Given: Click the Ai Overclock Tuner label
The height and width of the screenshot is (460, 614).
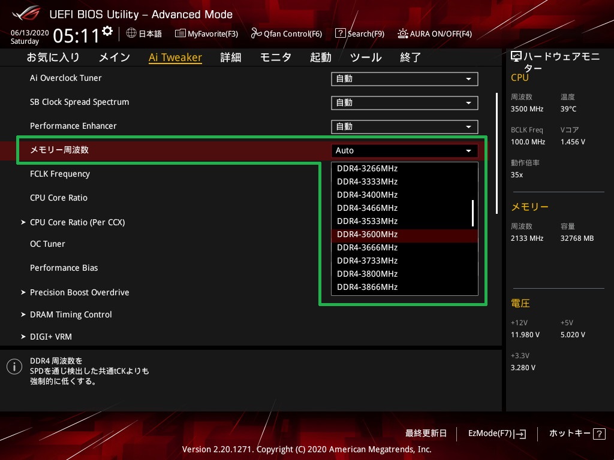Looking at the screenshot, I should (66, 78).
